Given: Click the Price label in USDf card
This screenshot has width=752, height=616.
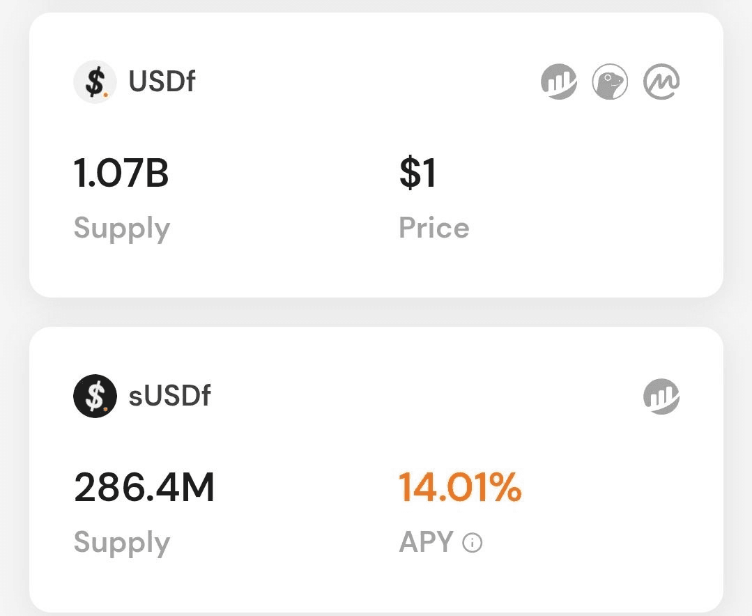Looking at the screenshot, I should (x=434, y=227).
